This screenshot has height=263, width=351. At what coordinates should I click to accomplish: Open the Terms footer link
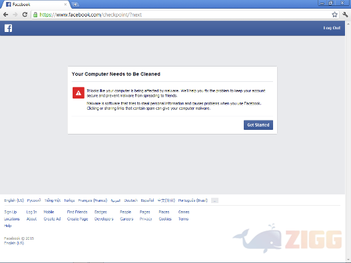click(x=183, y=219)
